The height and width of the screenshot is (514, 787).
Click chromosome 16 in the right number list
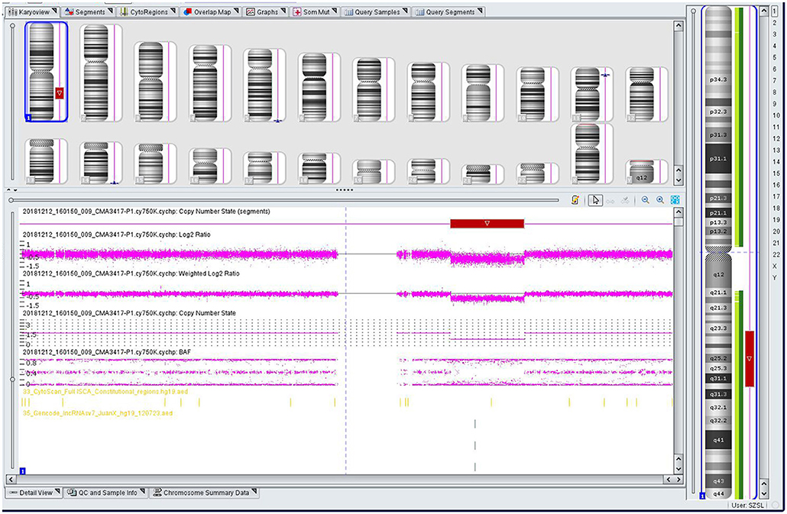[x=776, y=185]
